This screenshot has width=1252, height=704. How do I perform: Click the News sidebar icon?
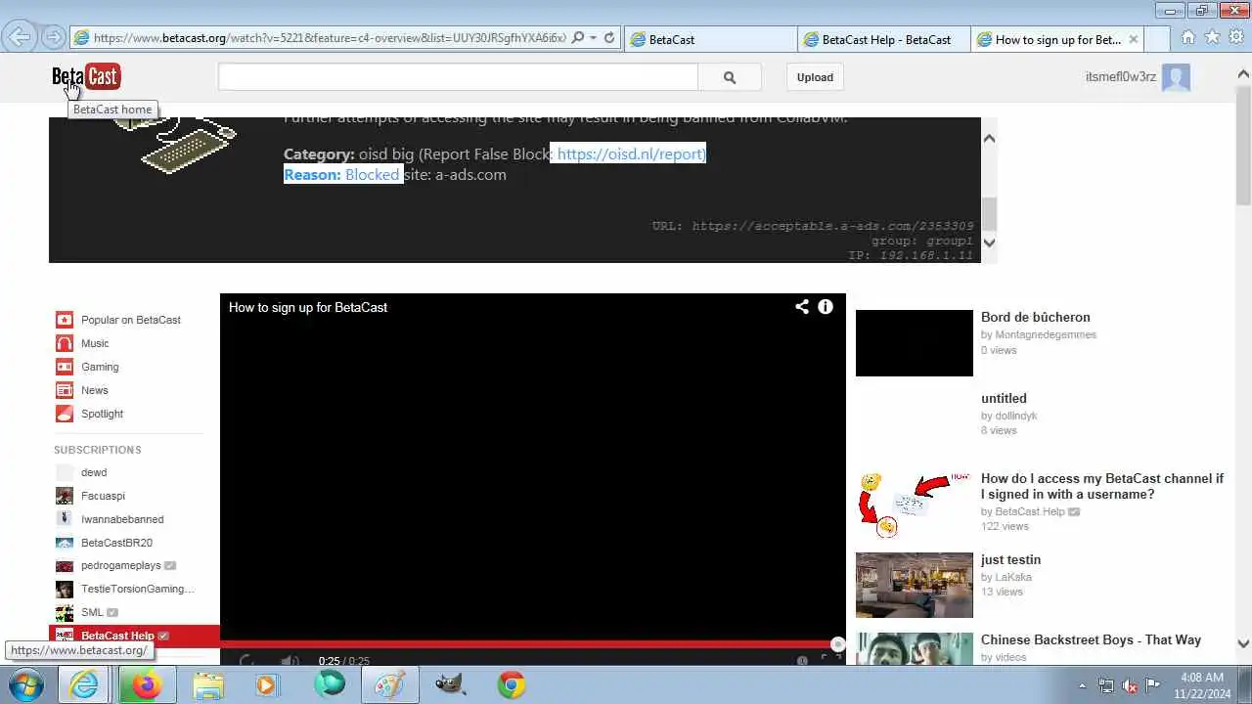coord(64,390)
